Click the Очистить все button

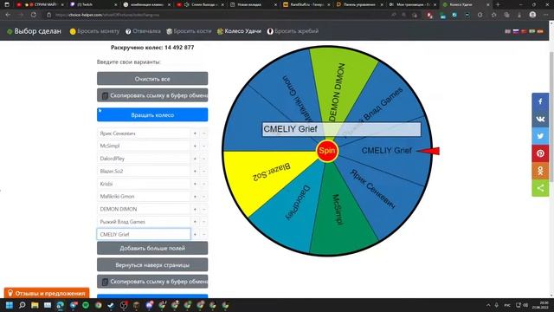click(x=152, y=79)
